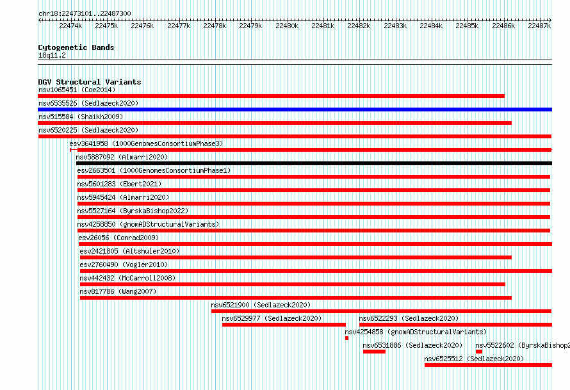The width and height of the screenshot is (570, 390).
Task: Select nsv442432 (McCarroll2008) label
Action: pyautogui.click(x=127, y=278)
